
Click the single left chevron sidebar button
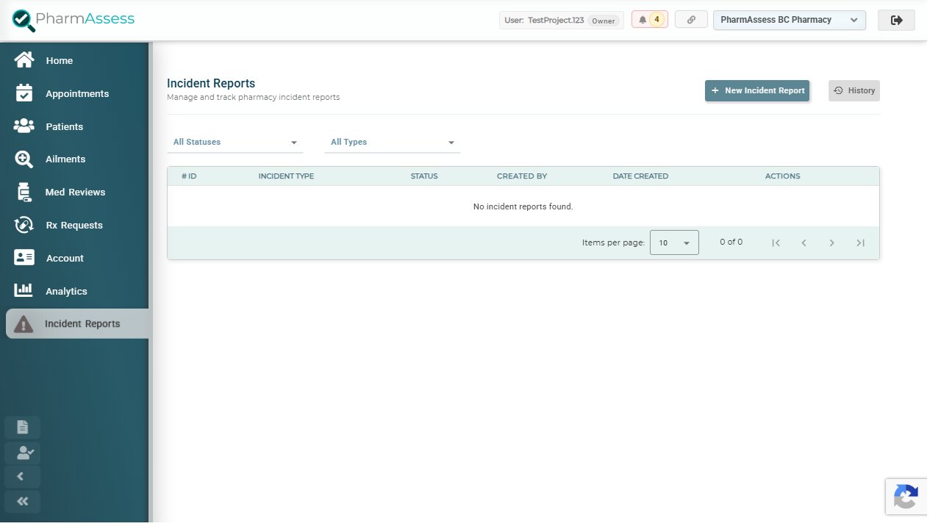click(x=22, y=477)
